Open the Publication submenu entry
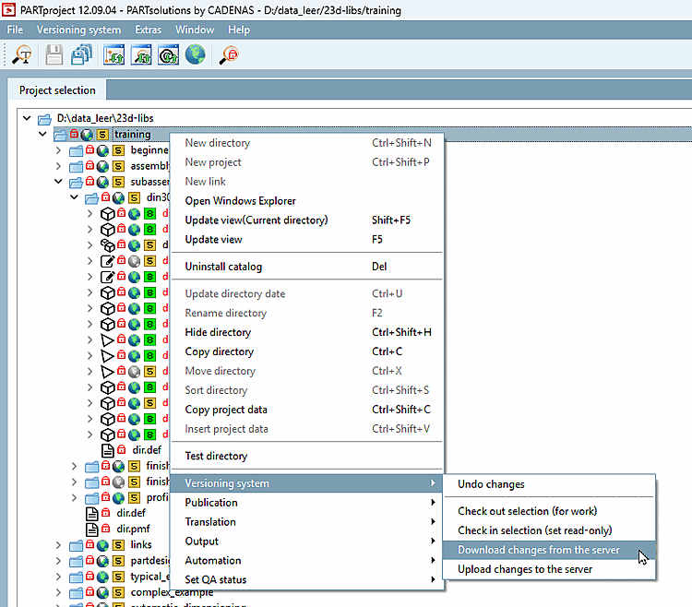The width and height of the screenshot is (692, 607). pyautogui.click(x=211, y=503)
